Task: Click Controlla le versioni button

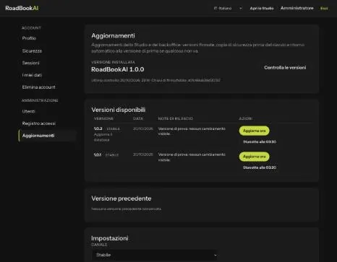Action: (x=285, y=68)
